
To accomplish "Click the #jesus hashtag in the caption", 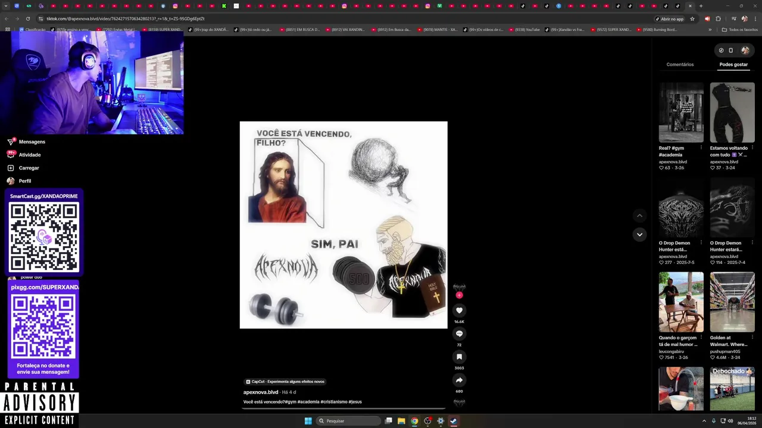I will pyautogui.click(x=355, y=402).
